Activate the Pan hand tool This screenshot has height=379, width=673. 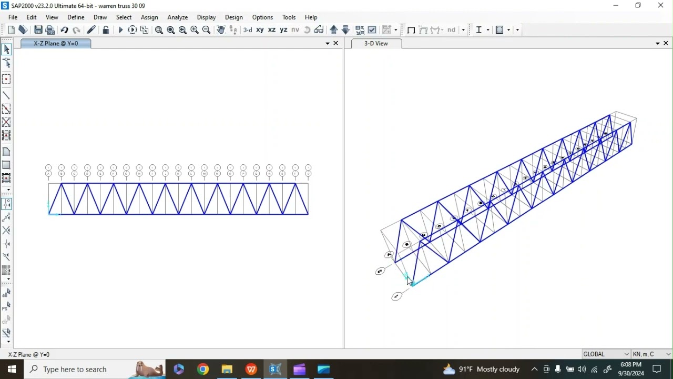click(x=221, y=30)
